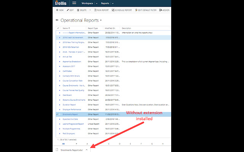Screen dimensions: 244x152
Task: Open the Enrolments Report link
Action: (x=70, y=114)
